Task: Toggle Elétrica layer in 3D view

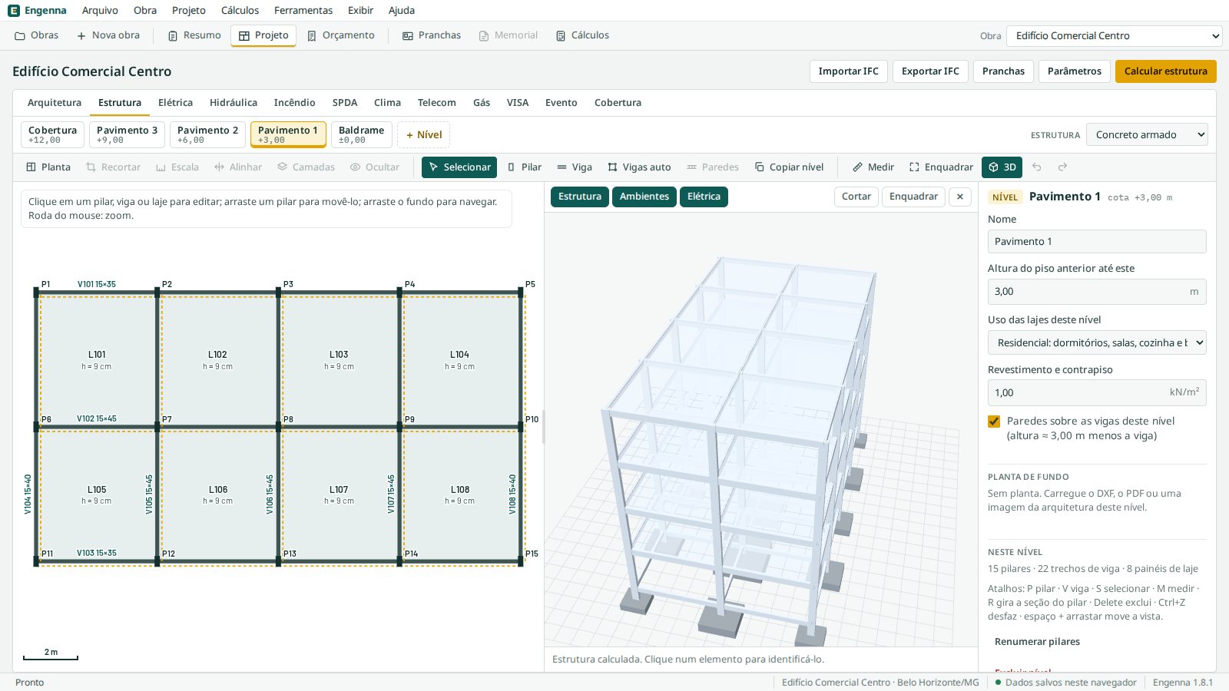Action: pyautogui.click(x=704, y=197)
